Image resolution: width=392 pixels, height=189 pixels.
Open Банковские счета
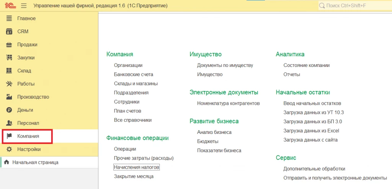point(134,75)
